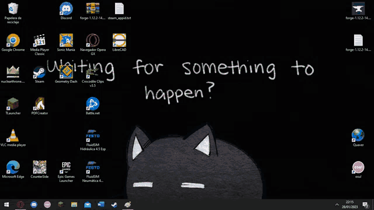Open FluidSIM Neumática 4 shortcut
This screenshot has width=374, height=210.
pyautogui.click(x=93, y=171)
